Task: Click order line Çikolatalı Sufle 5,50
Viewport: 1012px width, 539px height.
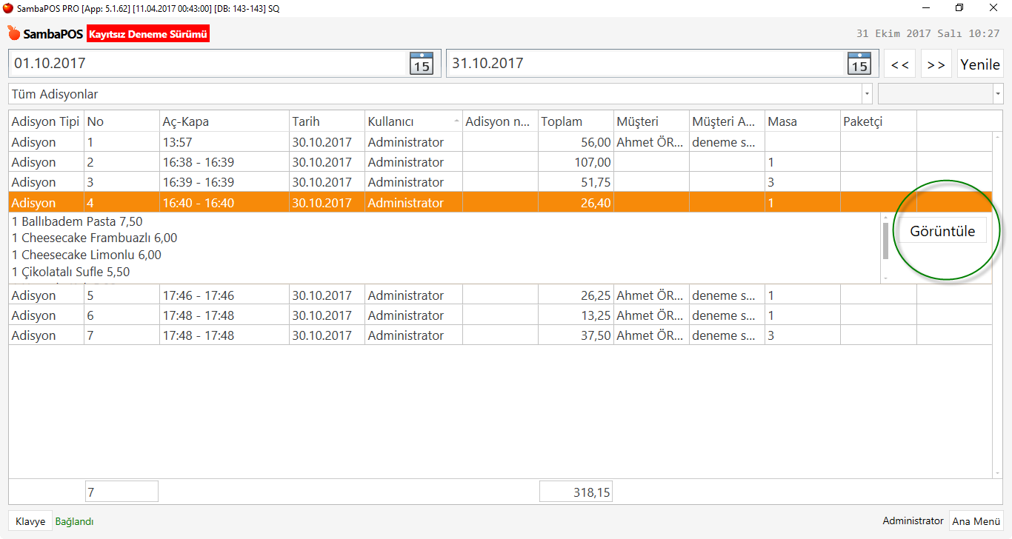Action: coord(71,272)
